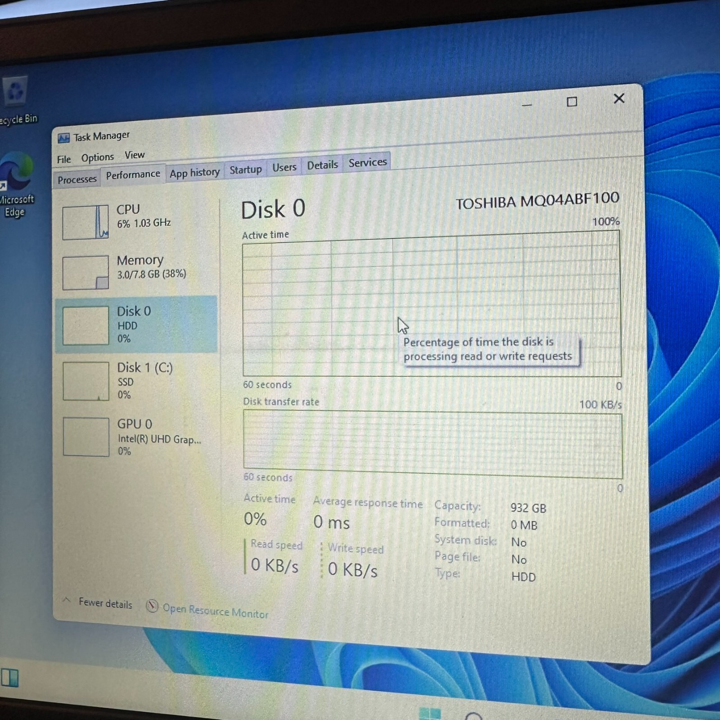Image resolution: width=720 pixels, height=720 pixels.
Task: Click the TOSHIBA MQ04ABF100 model text
Action: [538, 201]
